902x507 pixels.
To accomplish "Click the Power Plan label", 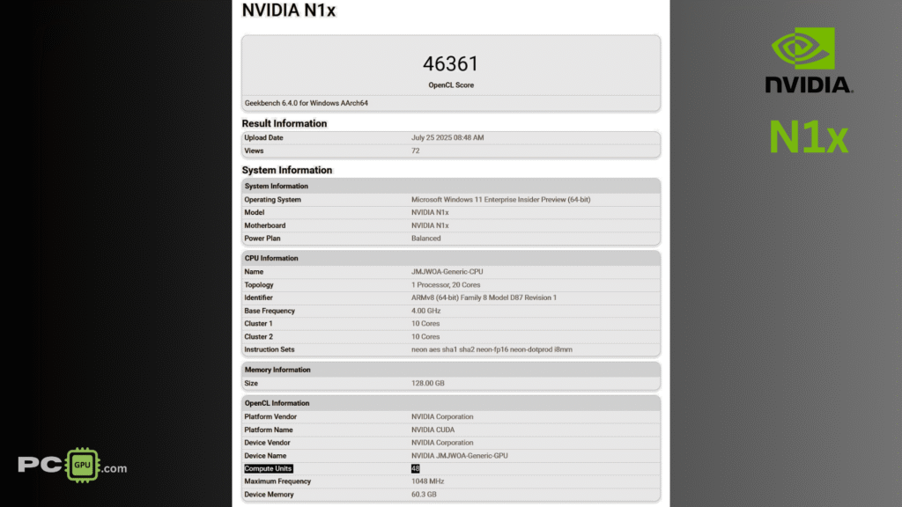I will (x=262, y=239).
